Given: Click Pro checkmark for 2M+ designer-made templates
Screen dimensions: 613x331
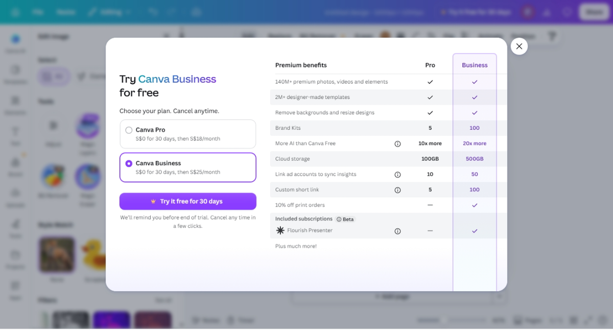Looking at the screenshot, I should pos(430,97).
